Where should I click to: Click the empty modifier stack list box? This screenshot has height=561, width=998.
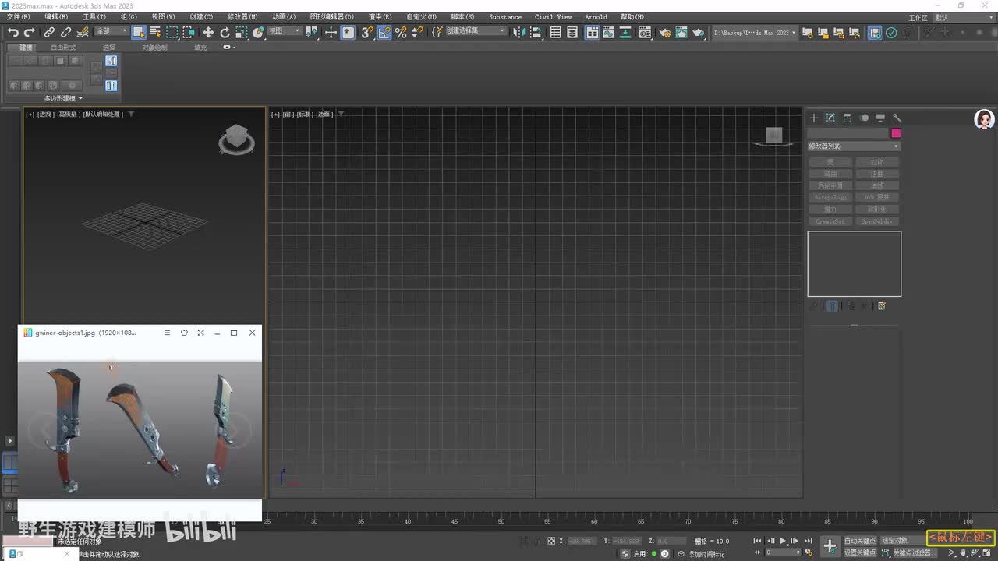point(855,263)
